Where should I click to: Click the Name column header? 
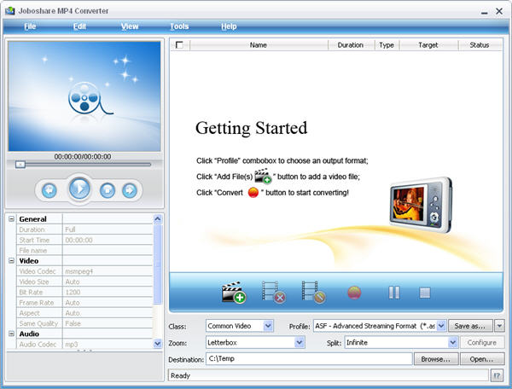(259, 45)
